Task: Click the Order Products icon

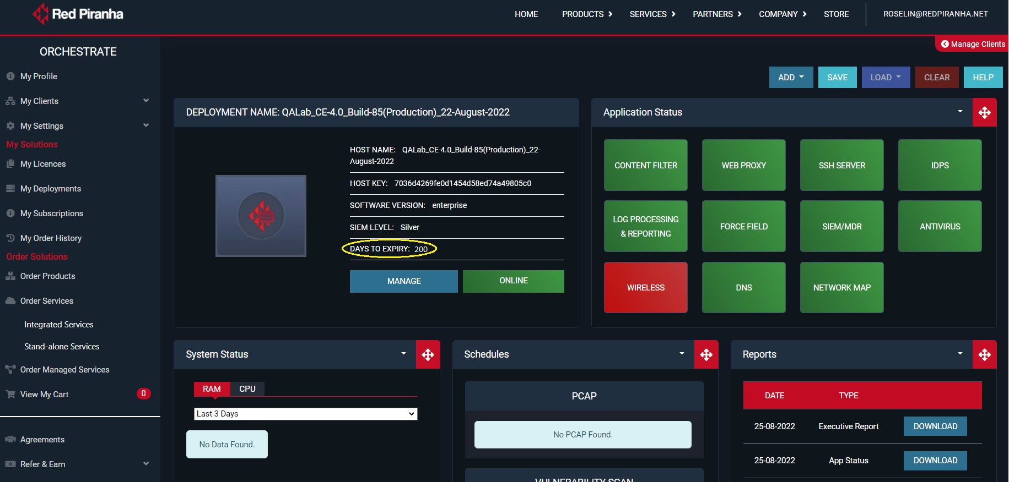Action: point(10,276)
